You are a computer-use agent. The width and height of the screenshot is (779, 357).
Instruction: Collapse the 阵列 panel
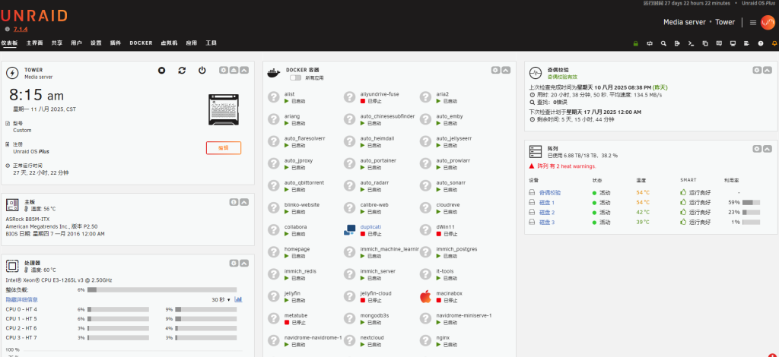click(x=767, y=149)
